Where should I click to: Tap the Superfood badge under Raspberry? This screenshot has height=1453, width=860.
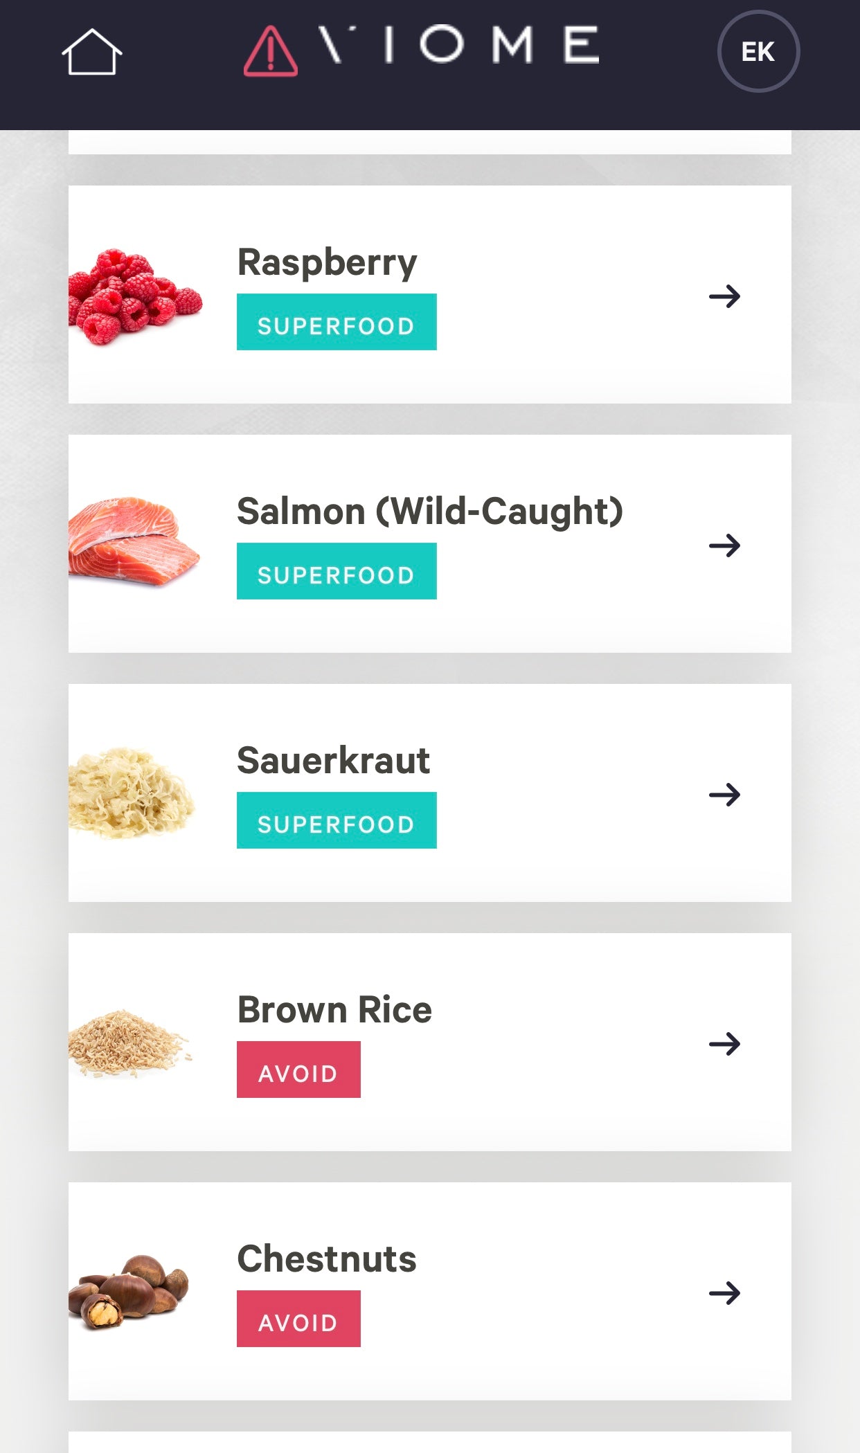[337, 323]
